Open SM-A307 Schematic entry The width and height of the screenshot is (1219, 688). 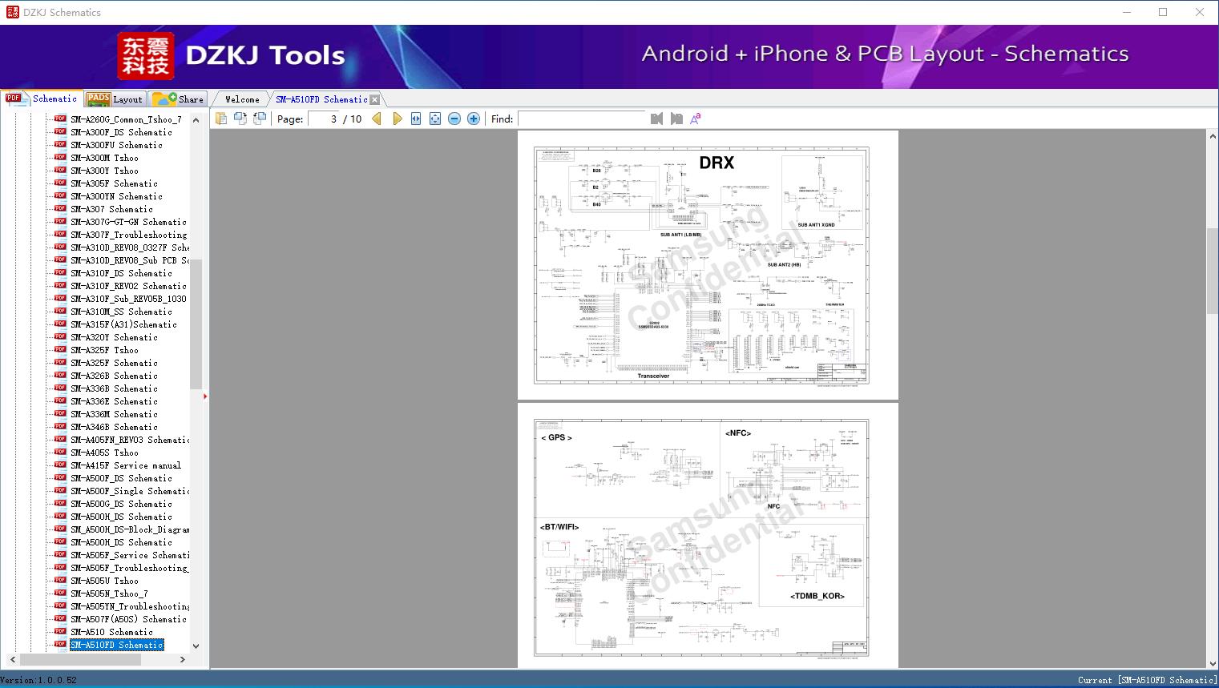pos(111,209)
